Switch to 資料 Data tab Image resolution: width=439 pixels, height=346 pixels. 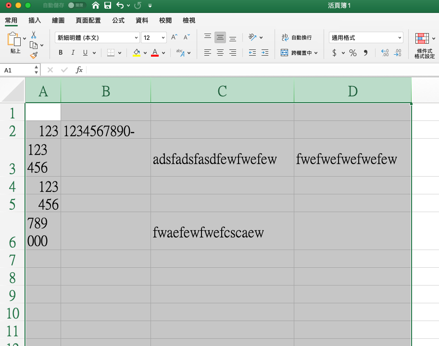tap(142, 21)
